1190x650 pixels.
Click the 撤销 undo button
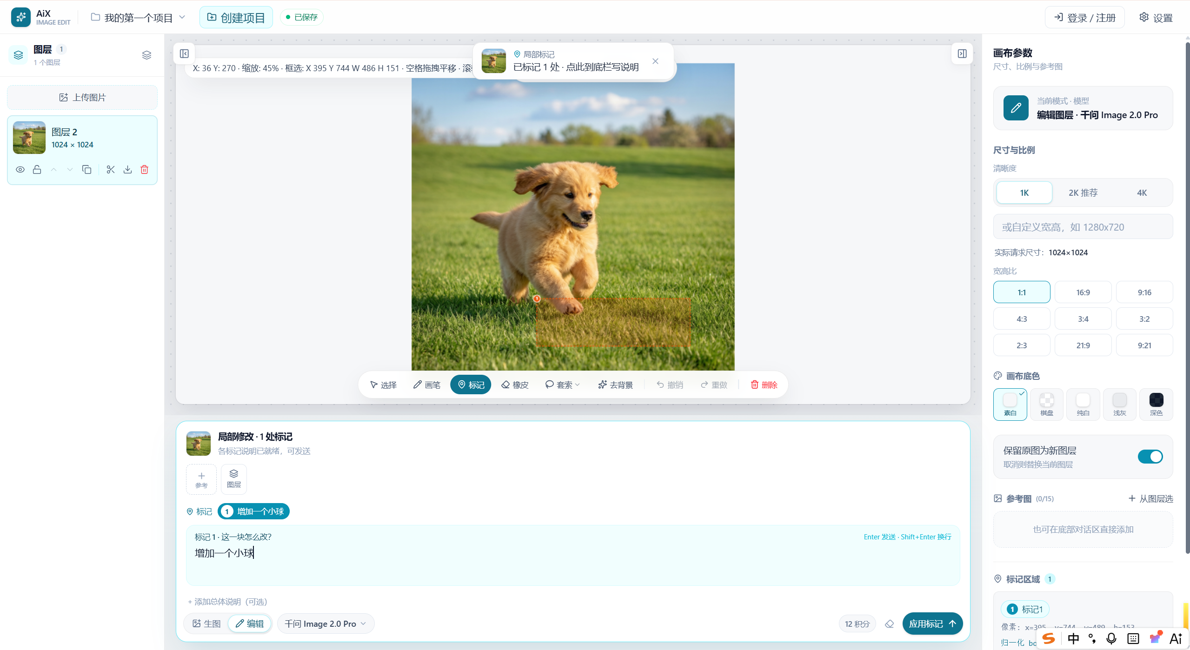(x=670, y=385)
